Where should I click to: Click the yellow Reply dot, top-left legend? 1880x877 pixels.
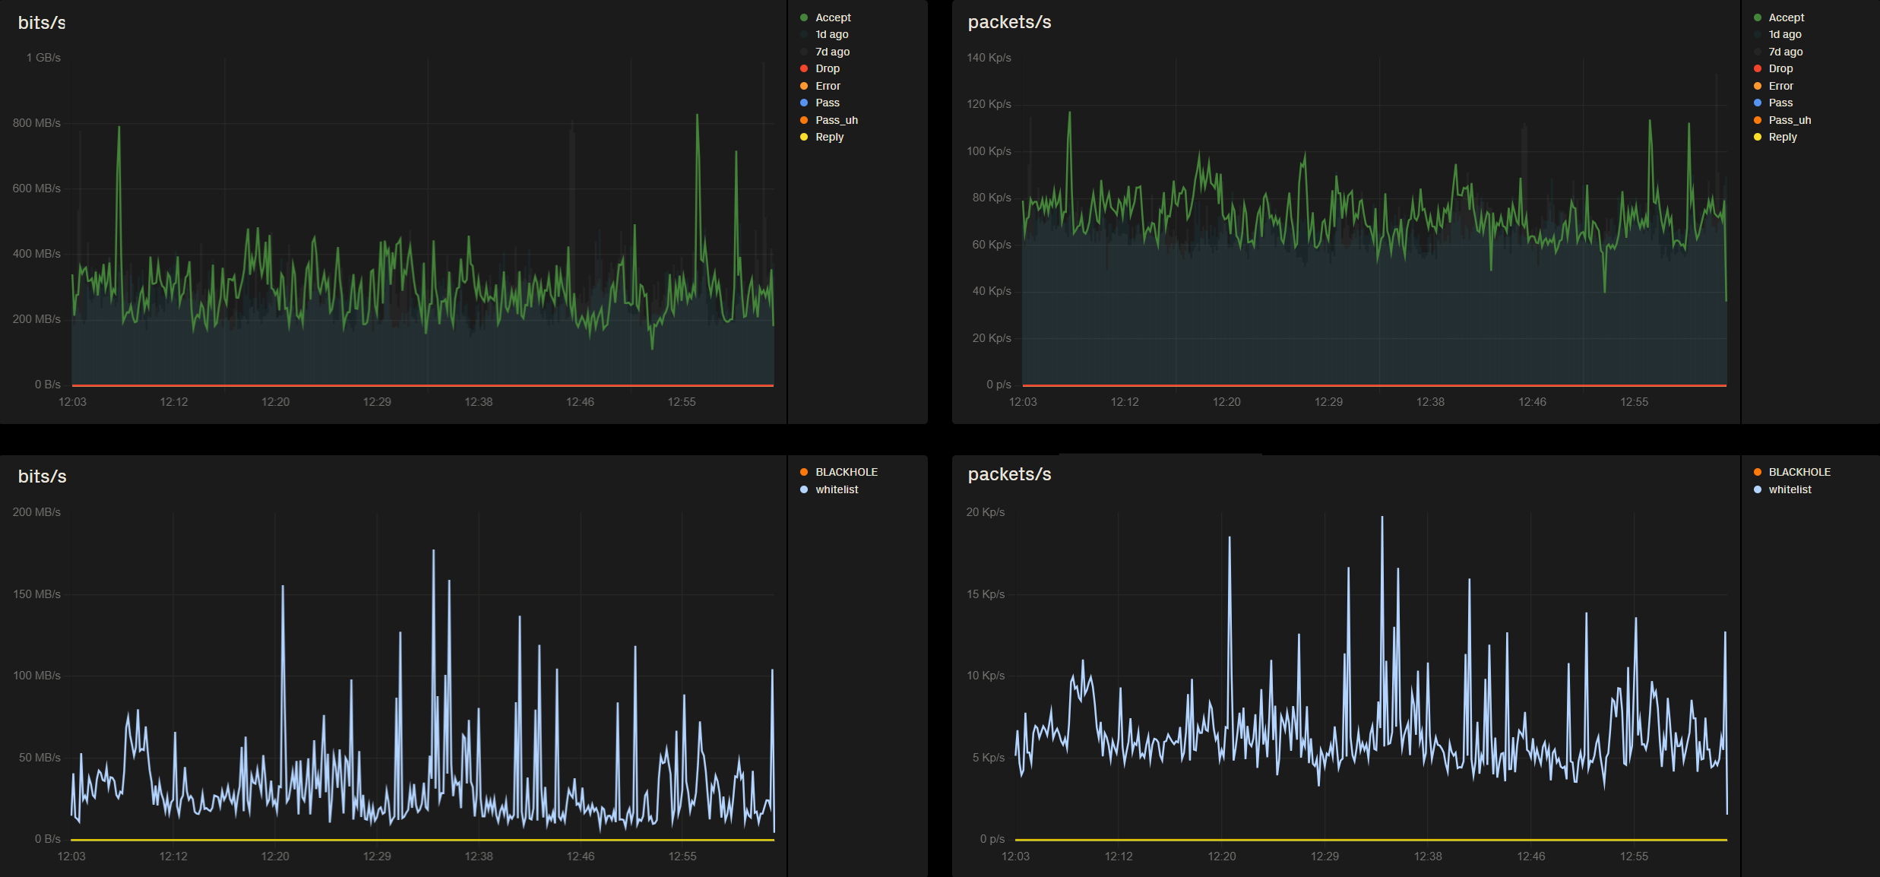(x=804, y=137)
